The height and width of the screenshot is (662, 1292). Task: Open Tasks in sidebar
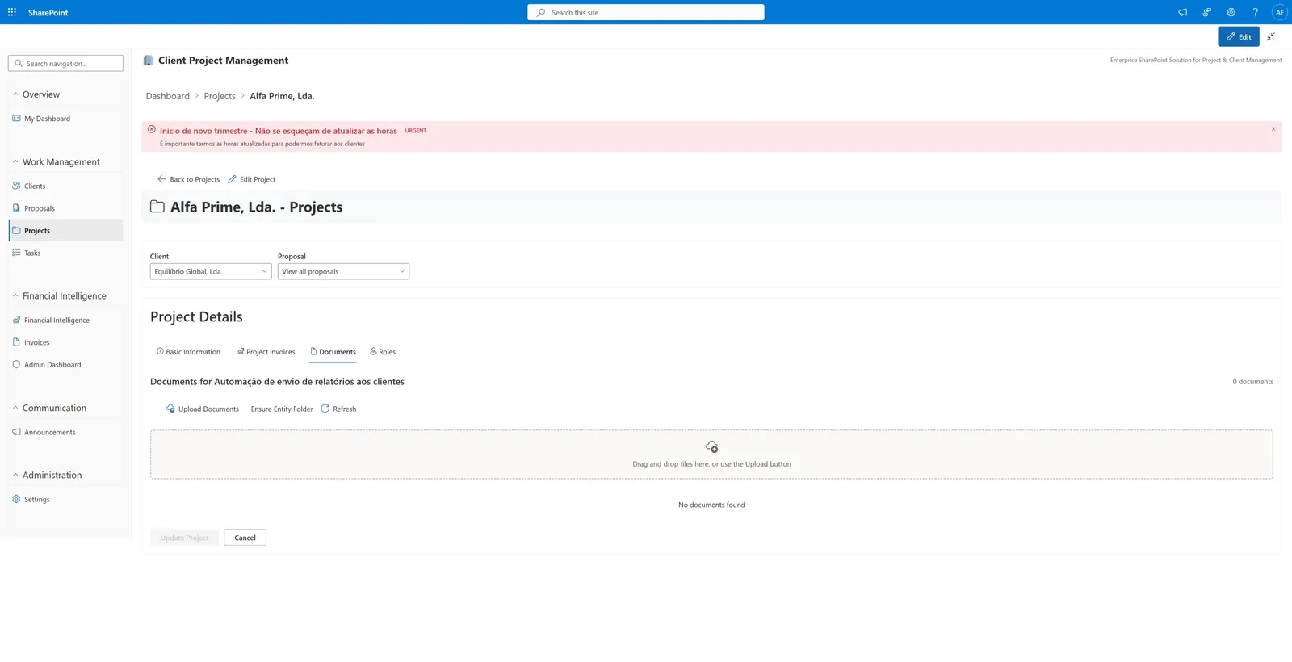65,253
